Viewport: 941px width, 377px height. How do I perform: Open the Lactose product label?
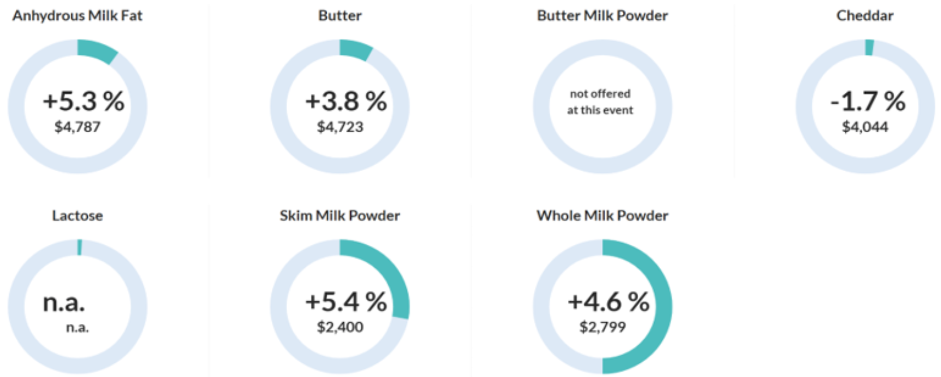tap(78, 216)
